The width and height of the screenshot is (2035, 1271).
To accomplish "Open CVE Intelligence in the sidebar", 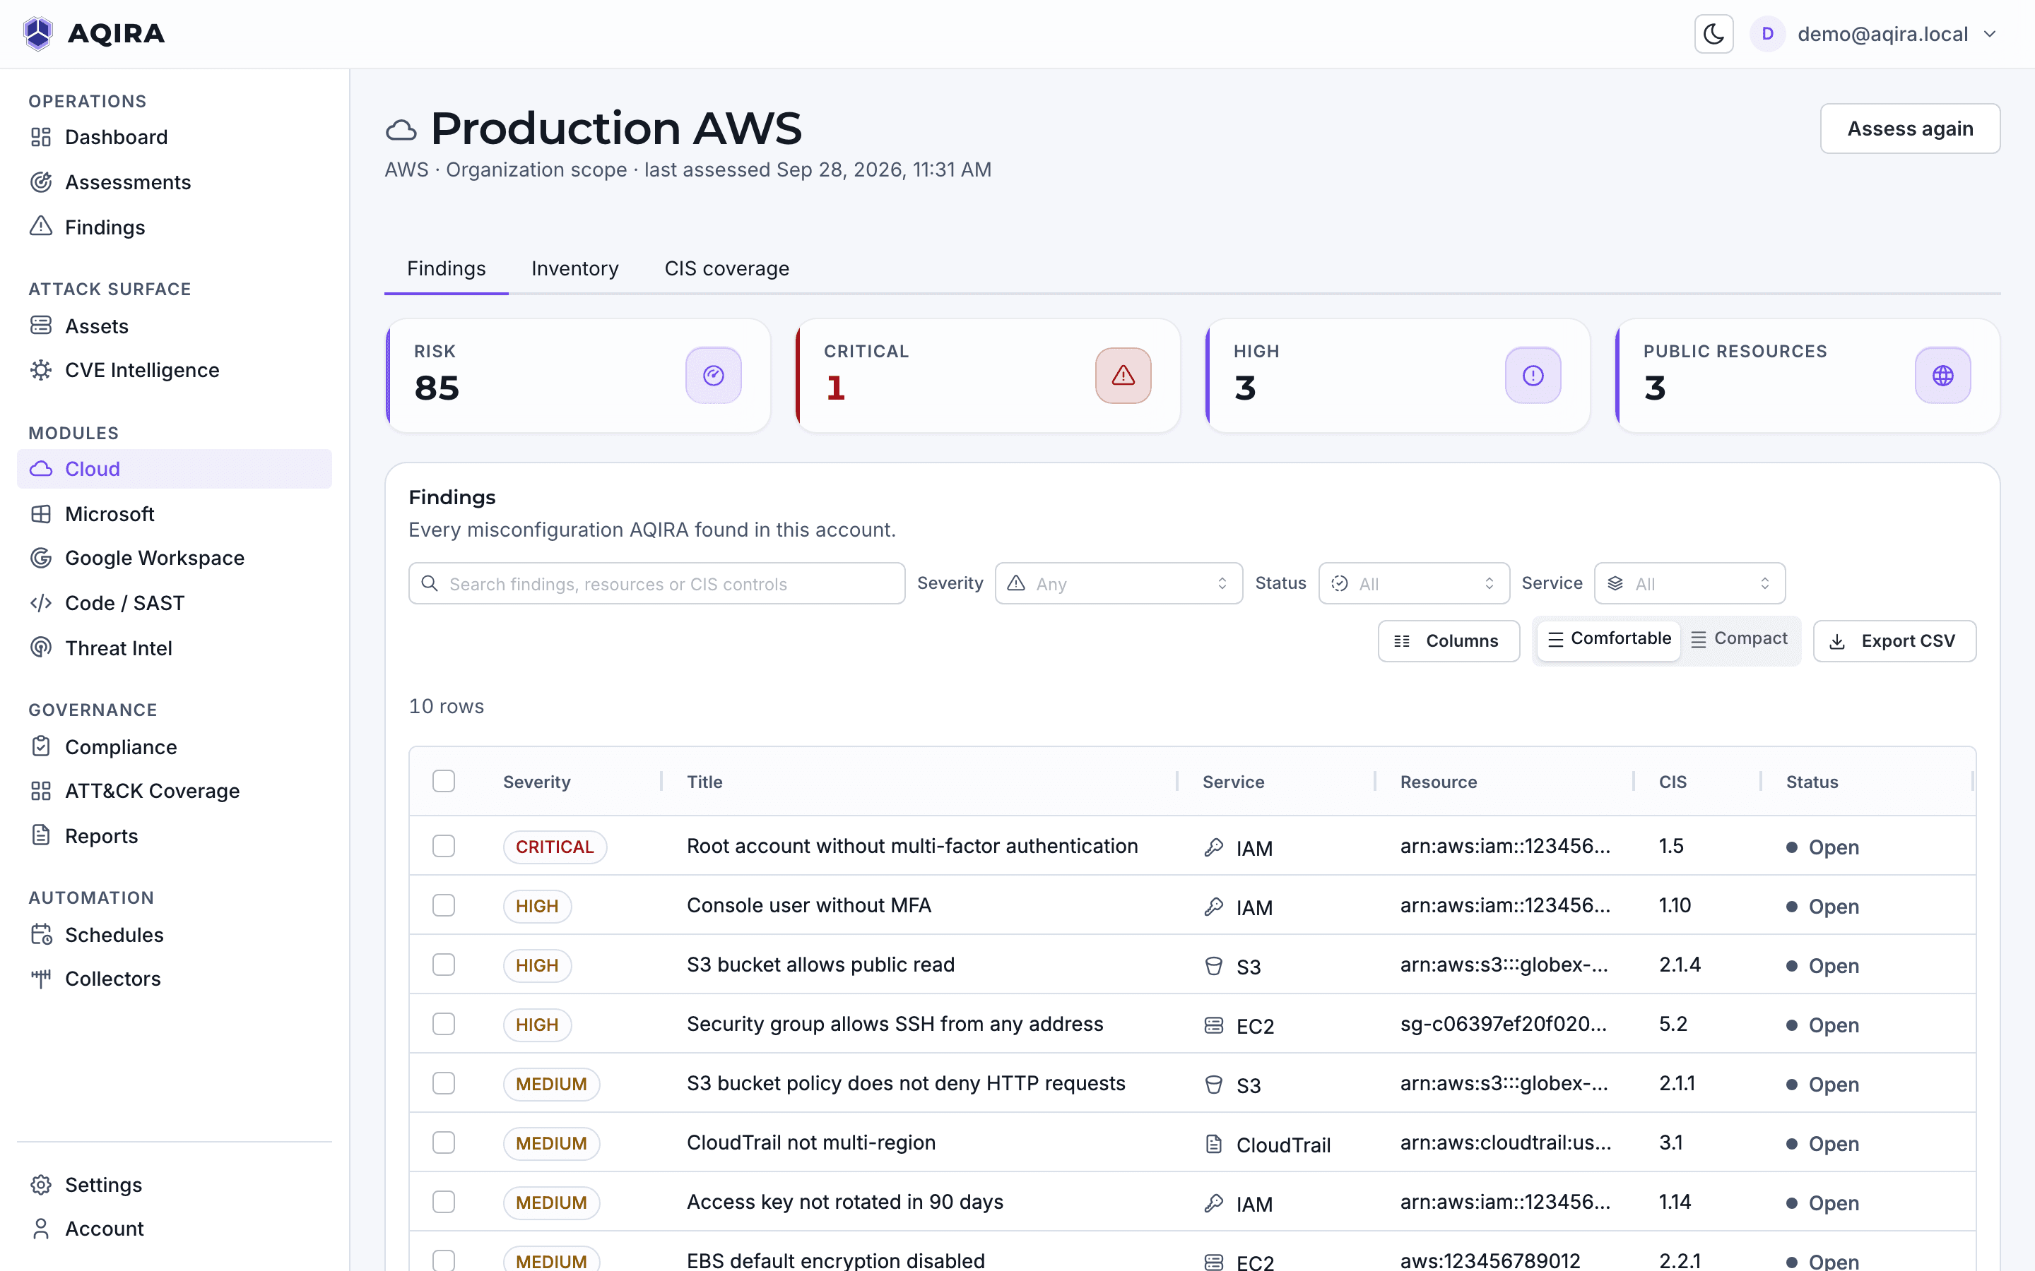I will tap(174, 370).
